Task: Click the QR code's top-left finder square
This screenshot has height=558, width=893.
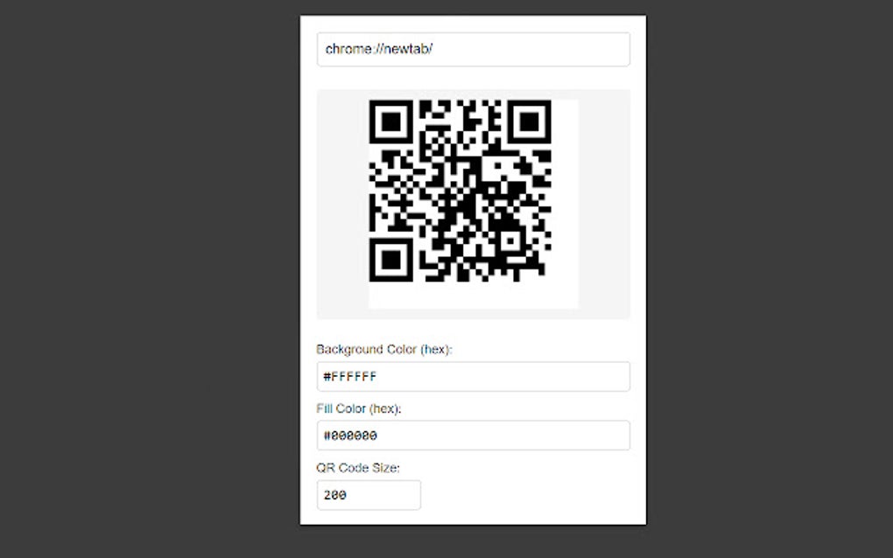Action: point(390,122)
